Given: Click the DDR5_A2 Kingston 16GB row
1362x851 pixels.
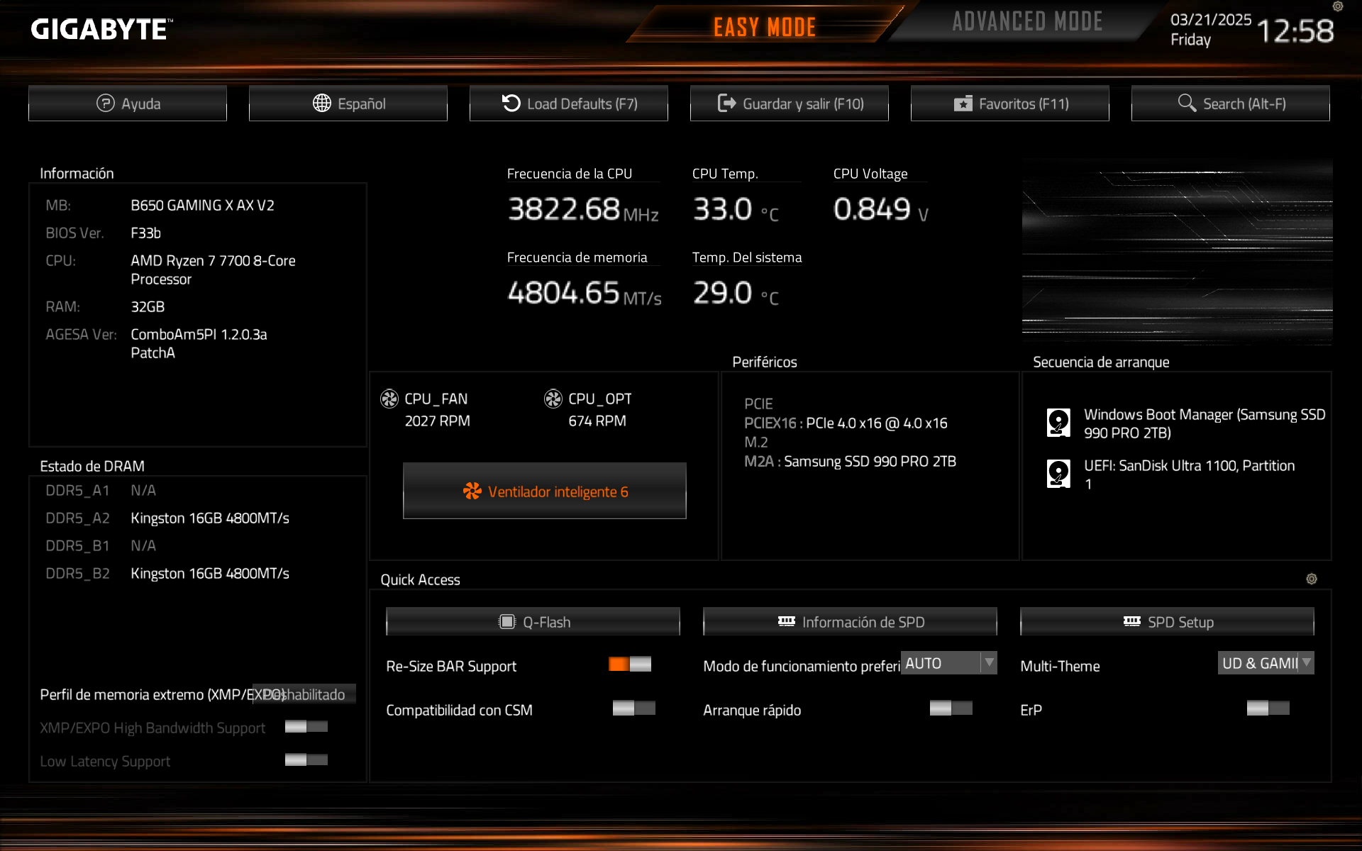Looking at the screenshot, I should 167,518.
